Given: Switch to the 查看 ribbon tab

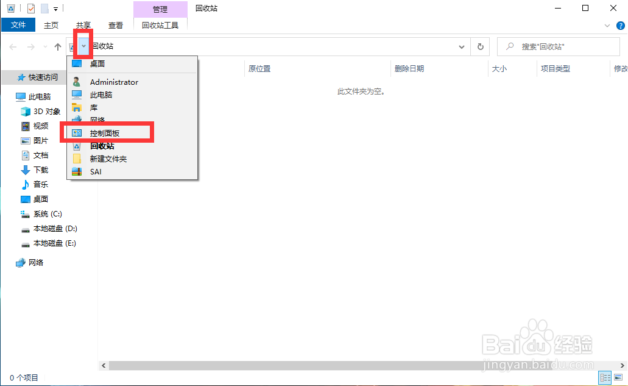Looking at the screenshot, I should 116,25.
